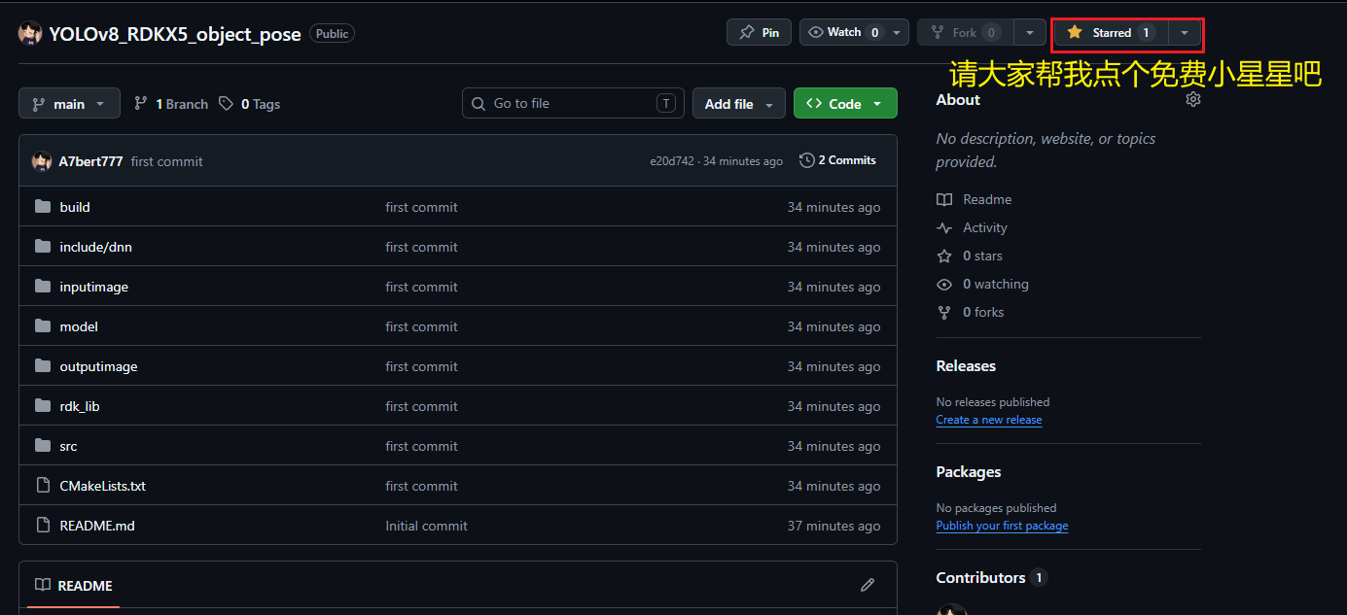Click the commit history clock icon

pos(806,160)
